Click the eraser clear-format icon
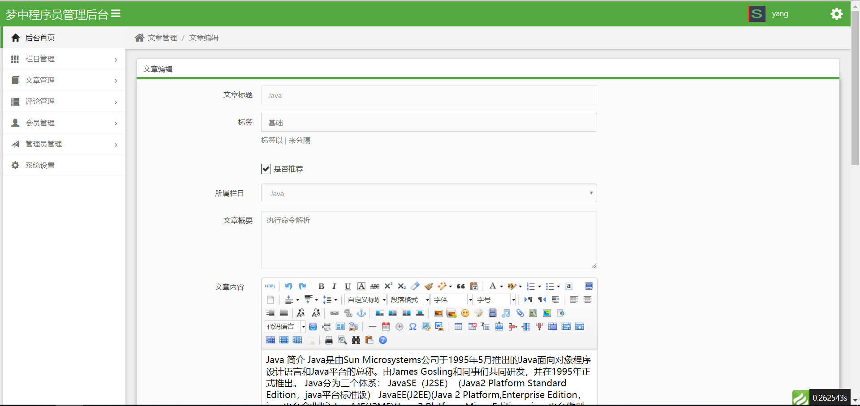Screen dimensions: 860x406 [x=415, y=286]
